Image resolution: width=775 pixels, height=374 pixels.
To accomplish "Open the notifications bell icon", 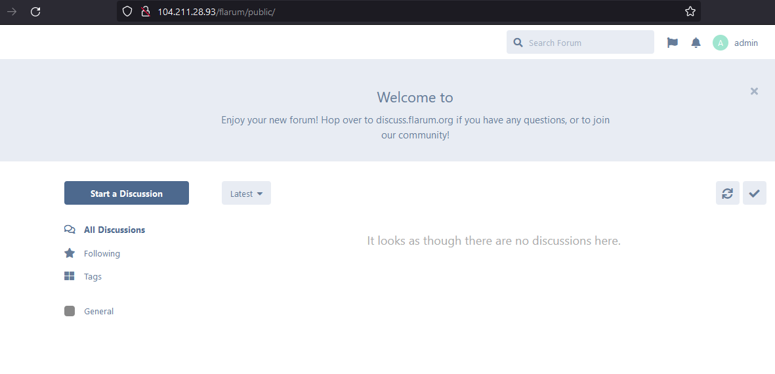I will (x=696, y=43).
